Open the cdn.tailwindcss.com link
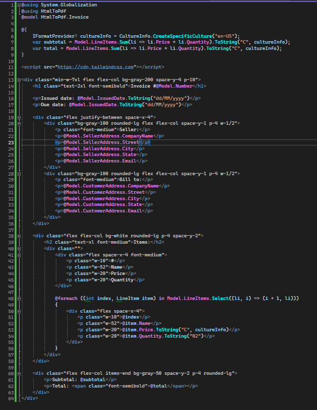Screen dimensions: 317x410 click(96, 67)
